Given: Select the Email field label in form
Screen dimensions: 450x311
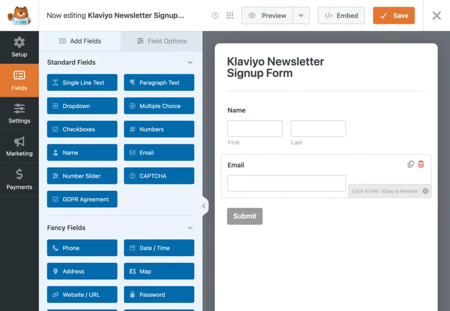Looking at the screenshot, I should point(236,165).
